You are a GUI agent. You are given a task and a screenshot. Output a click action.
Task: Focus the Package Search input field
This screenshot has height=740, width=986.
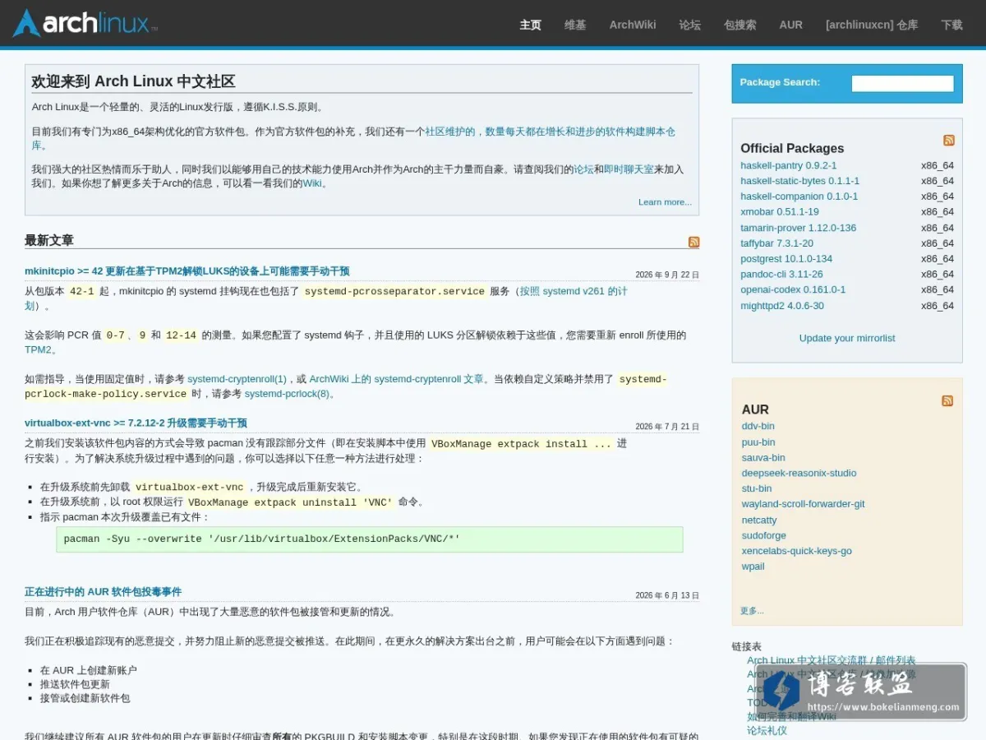click(902, 83)
